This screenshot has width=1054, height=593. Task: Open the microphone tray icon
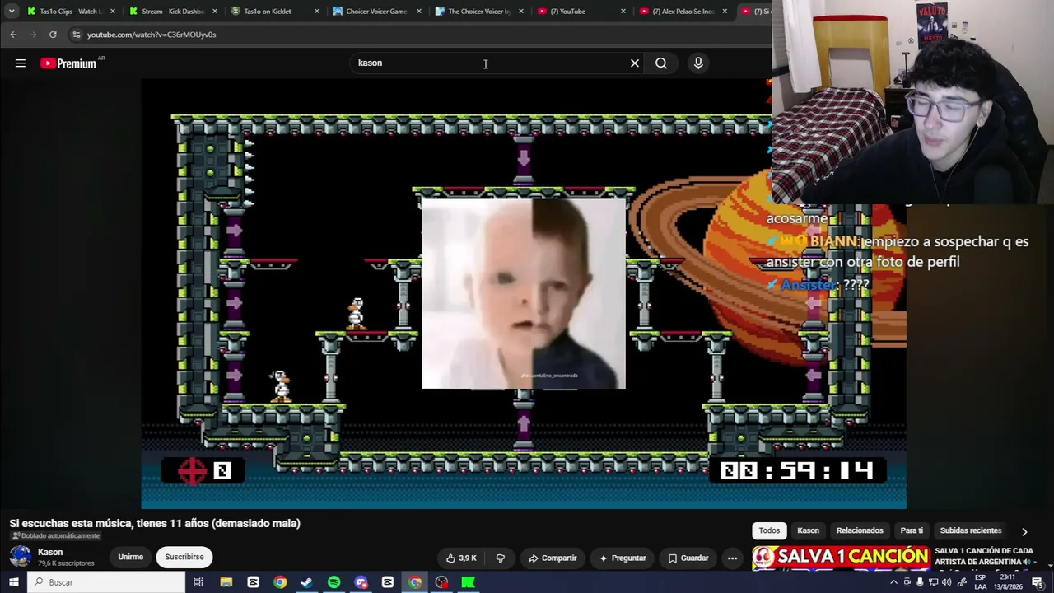coord(920,582)
